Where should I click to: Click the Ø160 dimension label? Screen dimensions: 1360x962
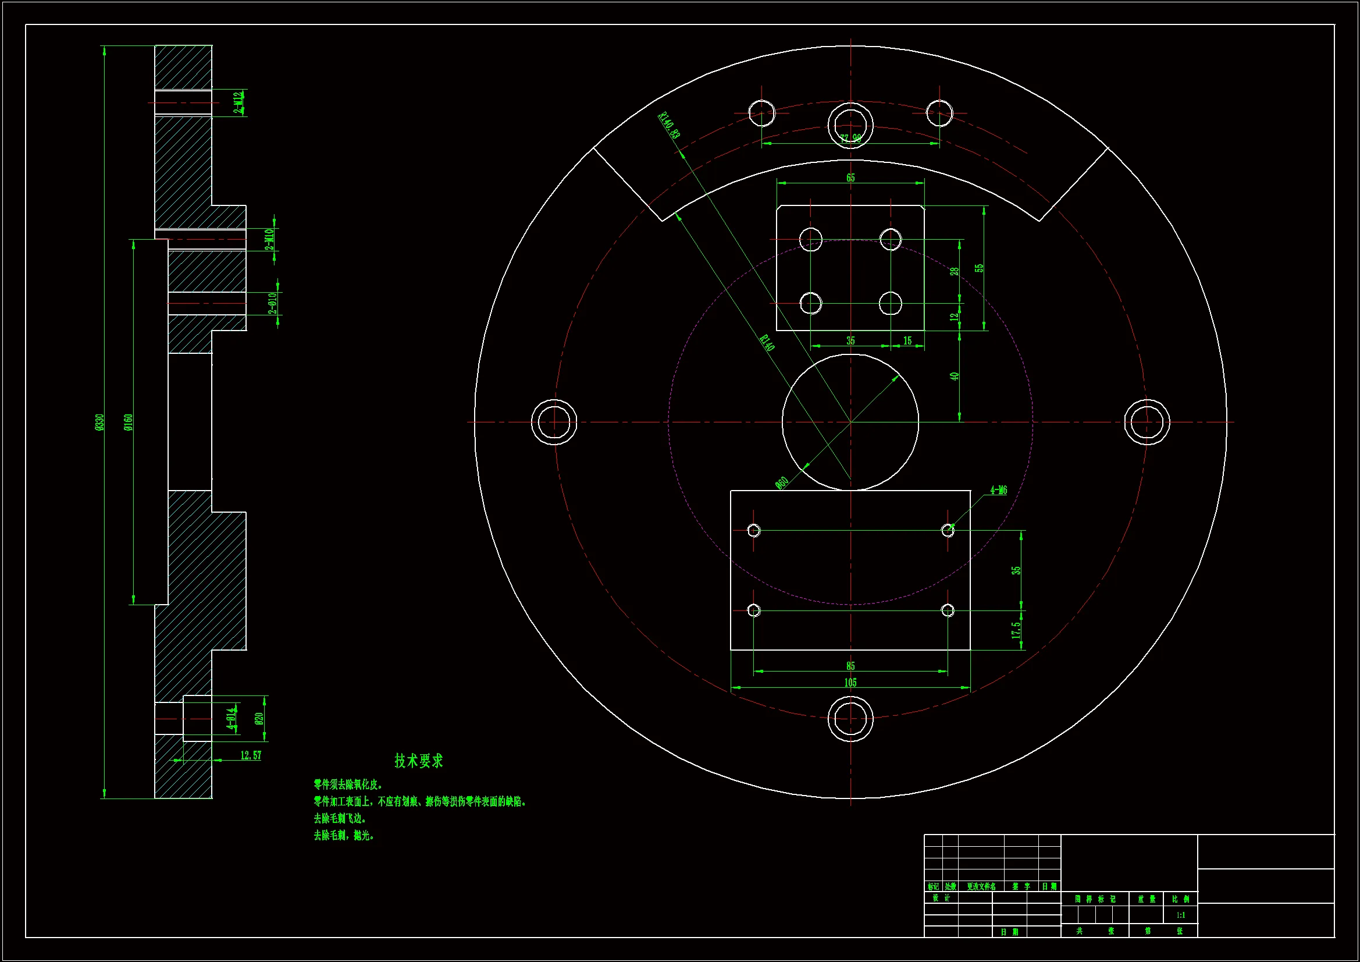129,422
